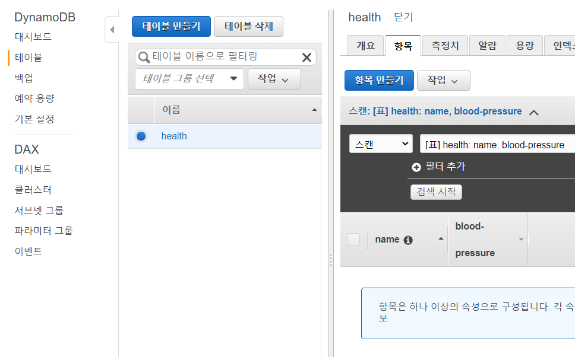Click the info icon next to name column

(x=407, y=240)
